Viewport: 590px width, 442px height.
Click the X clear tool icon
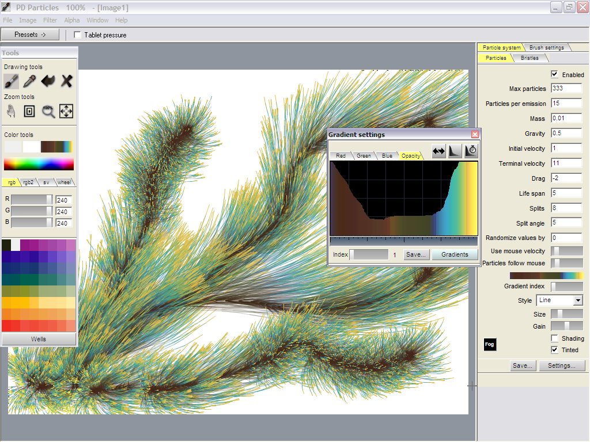coord(66,81)
